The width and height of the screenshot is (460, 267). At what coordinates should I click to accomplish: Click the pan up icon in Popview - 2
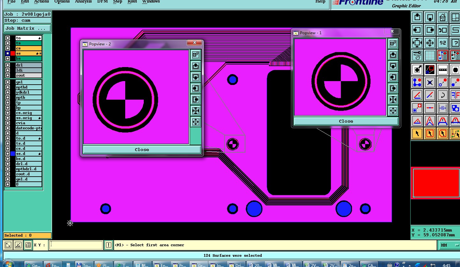pyautogui.click(x=195, y=66)
